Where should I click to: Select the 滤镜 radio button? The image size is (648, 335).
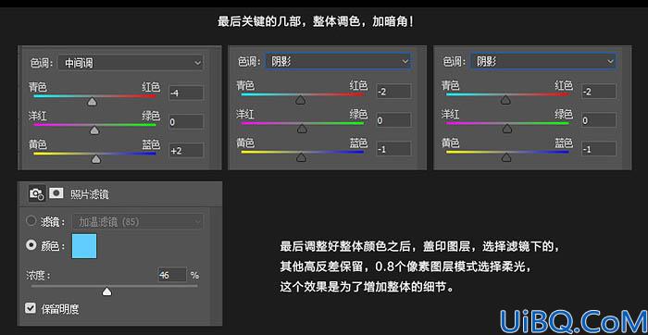tap(31, 221)
